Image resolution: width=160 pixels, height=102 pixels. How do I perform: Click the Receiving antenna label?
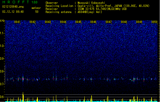59,12
